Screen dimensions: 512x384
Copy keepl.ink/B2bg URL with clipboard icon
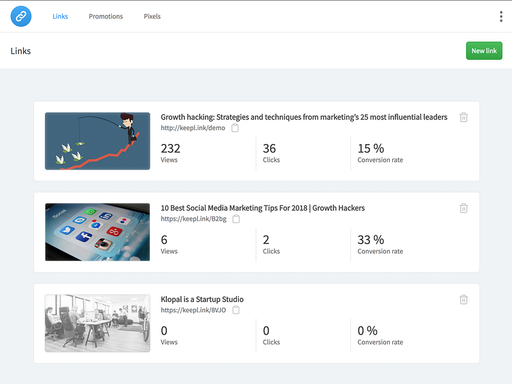(x=236, y=219)
